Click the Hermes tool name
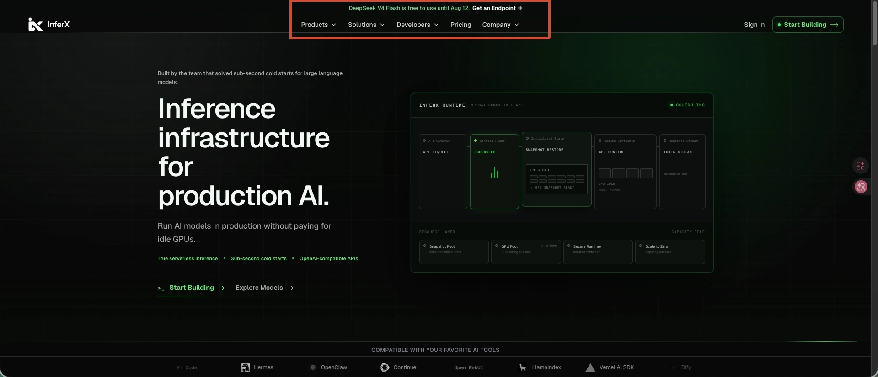 263,367
